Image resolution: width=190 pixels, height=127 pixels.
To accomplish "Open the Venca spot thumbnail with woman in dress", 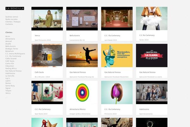I will [47, 19].
